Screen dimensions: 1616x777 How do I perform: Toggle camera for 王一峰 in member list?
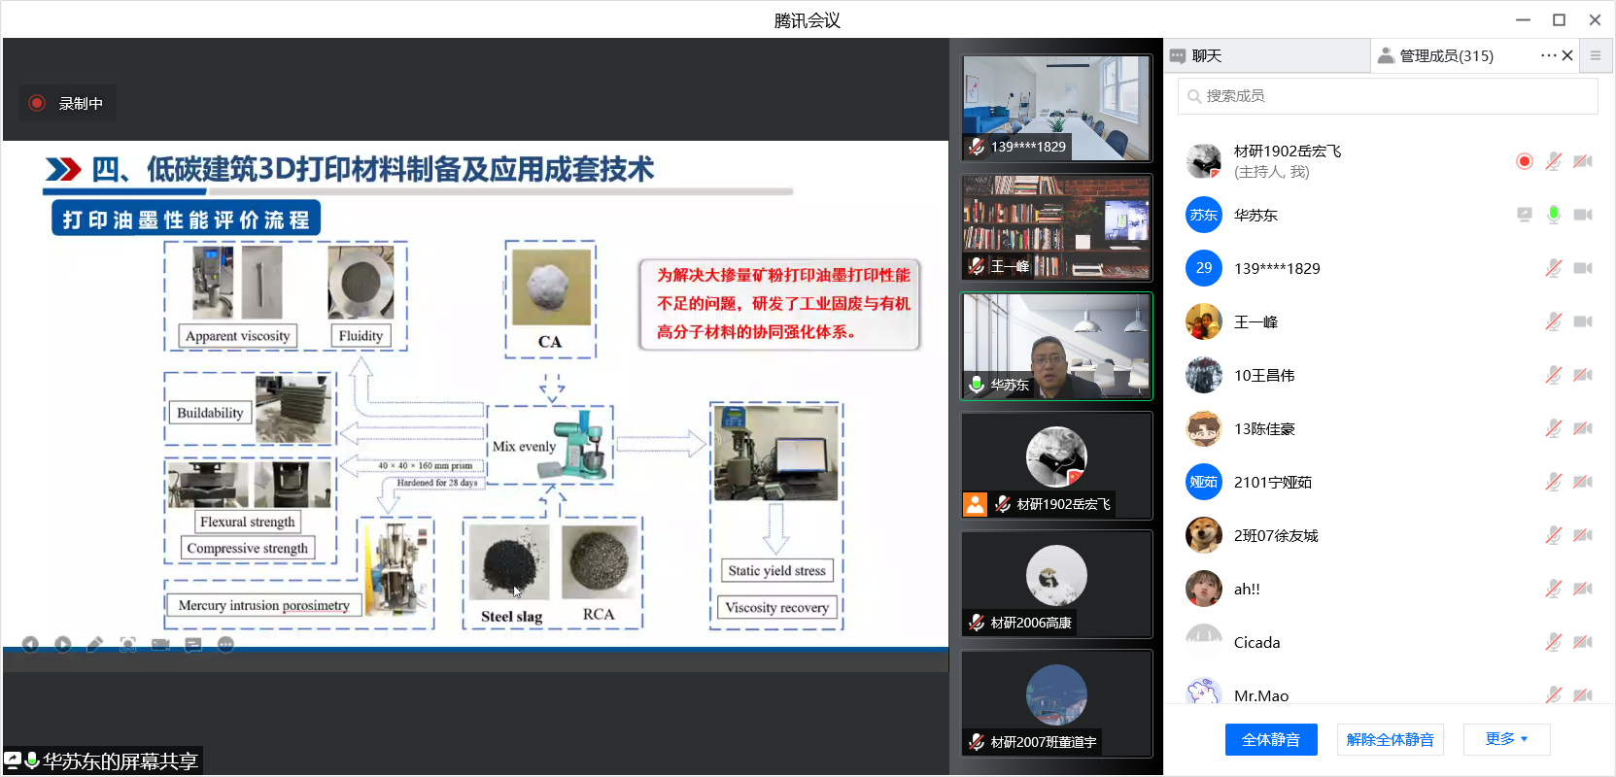[x=1582, y=321]
